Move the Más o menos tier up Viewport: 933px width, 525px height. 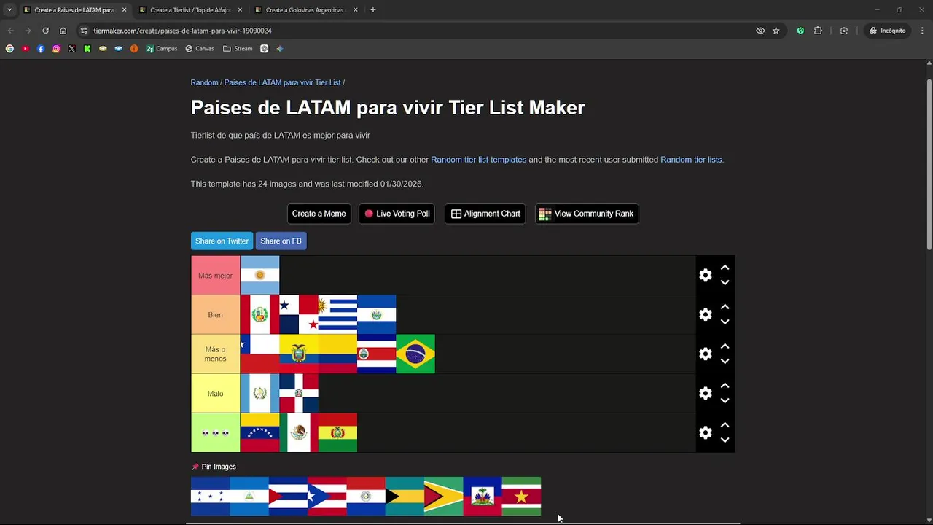click(x=725, y=346)
